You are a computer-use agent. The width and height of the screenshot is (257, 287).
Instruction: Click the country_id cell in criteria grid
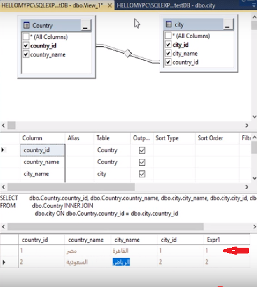[42, 150]
